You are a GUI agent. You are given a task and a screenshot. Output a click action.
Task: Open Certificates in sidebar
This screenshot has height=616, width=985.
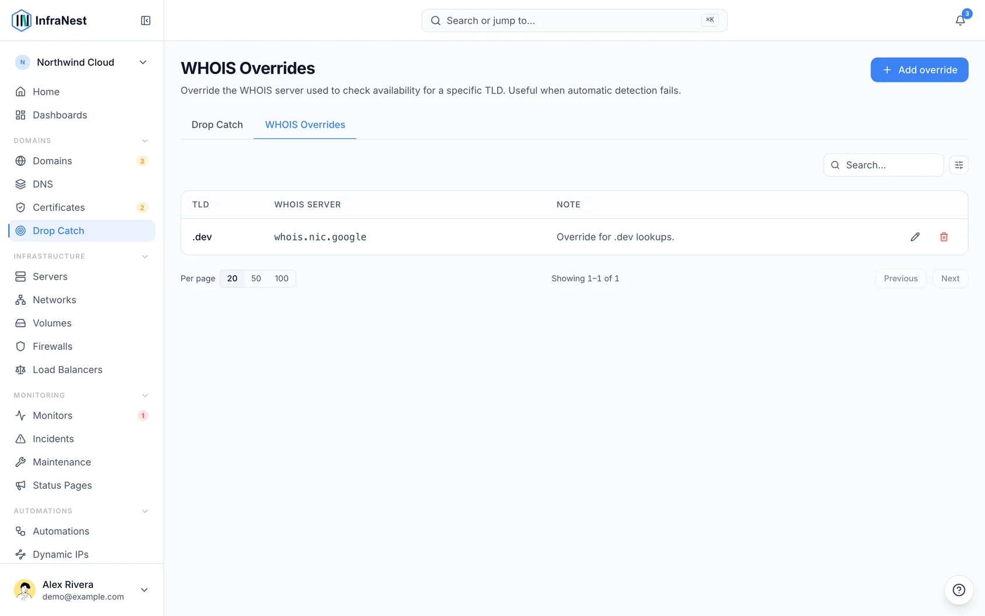(82, 207)
